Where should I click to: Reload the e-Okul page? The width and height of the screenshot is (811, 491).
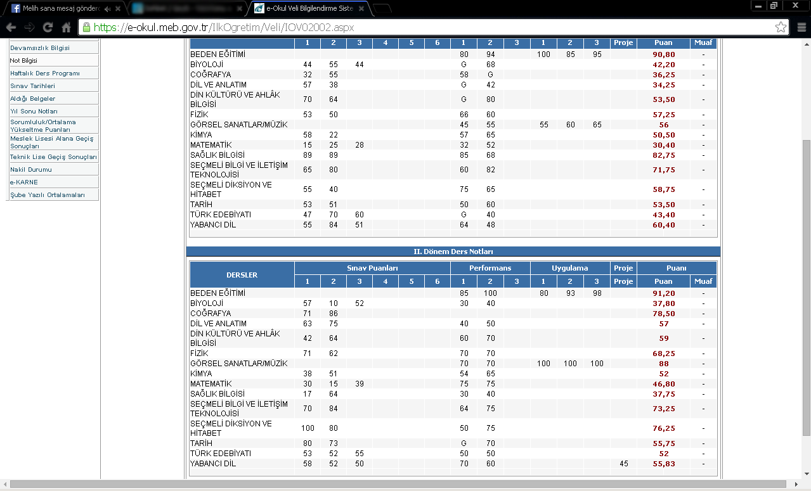pyautogui.click(x=48, y=27)
